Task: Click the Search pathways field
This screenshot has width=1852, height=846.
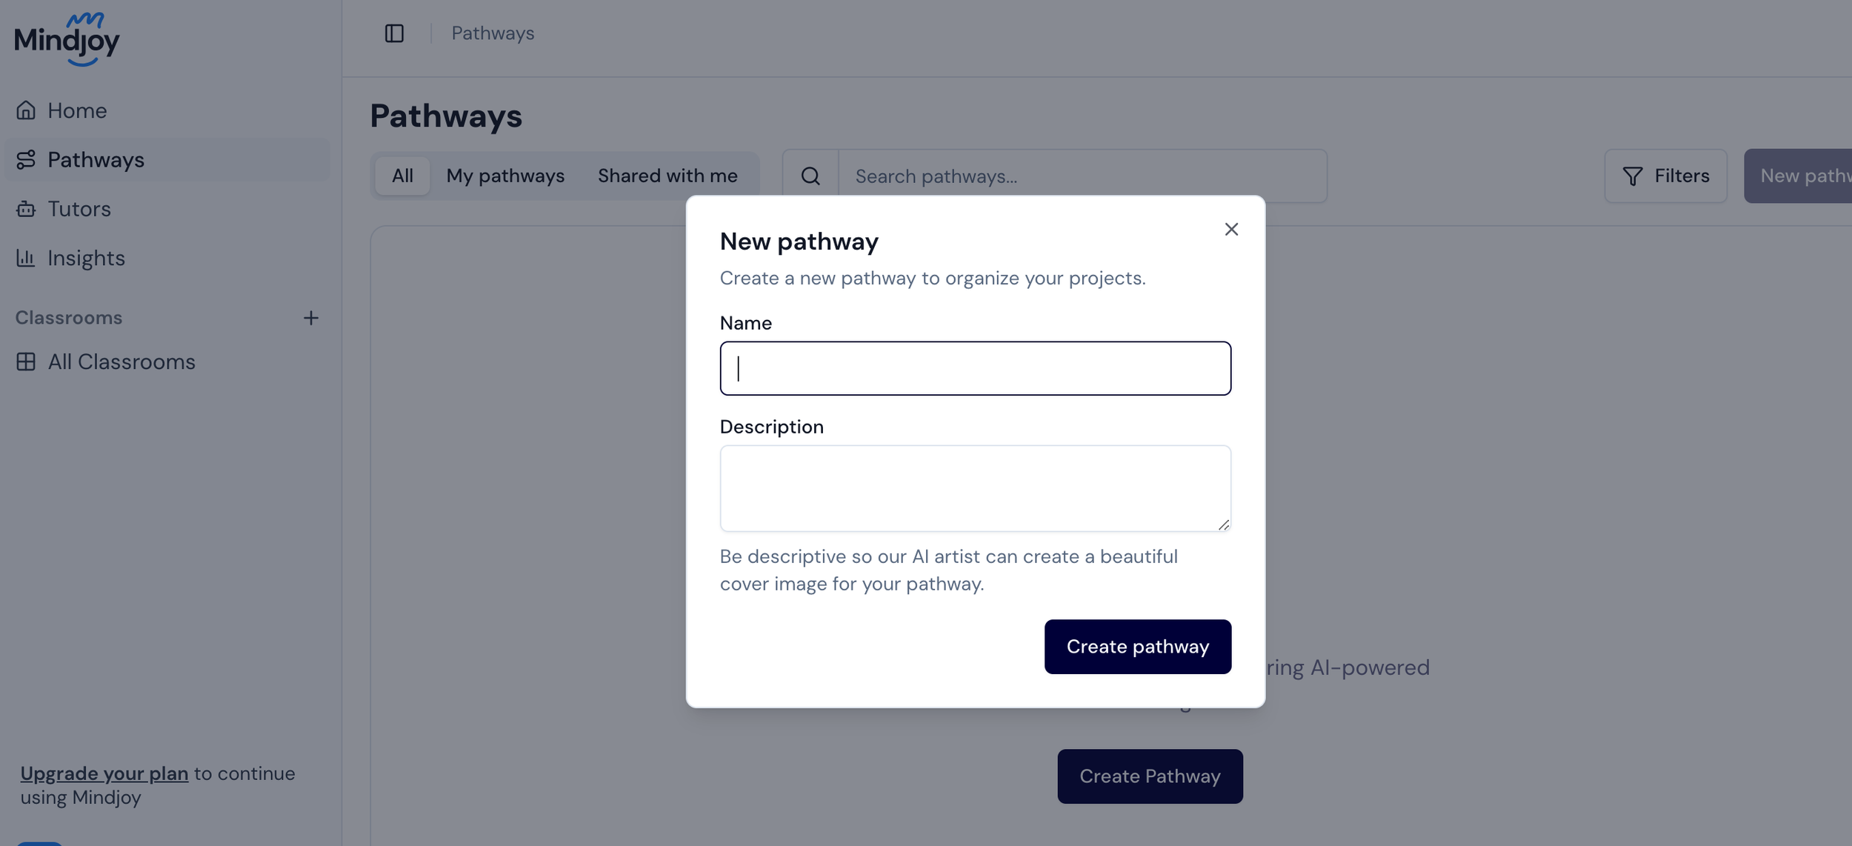Action: [x=1082, y=176]
